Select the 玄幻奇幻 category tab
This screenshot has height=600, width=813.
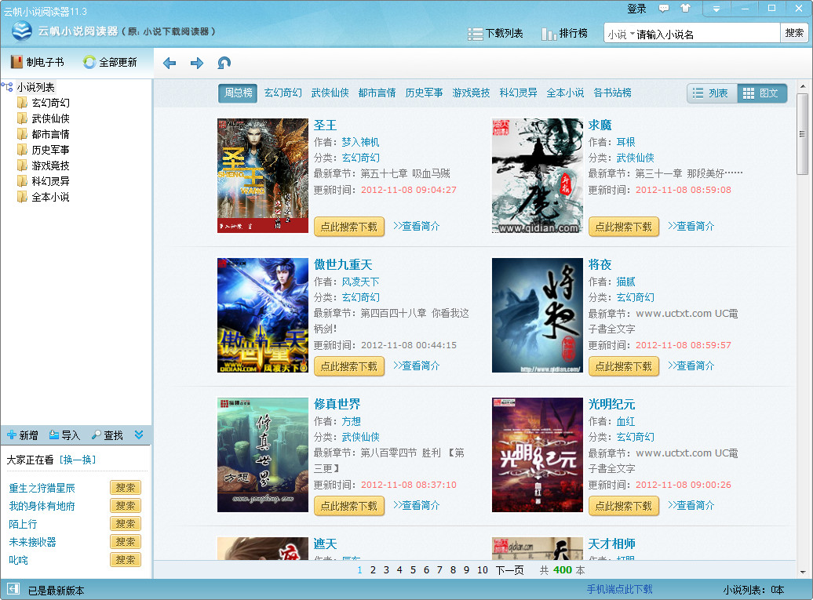coord(283,93)
